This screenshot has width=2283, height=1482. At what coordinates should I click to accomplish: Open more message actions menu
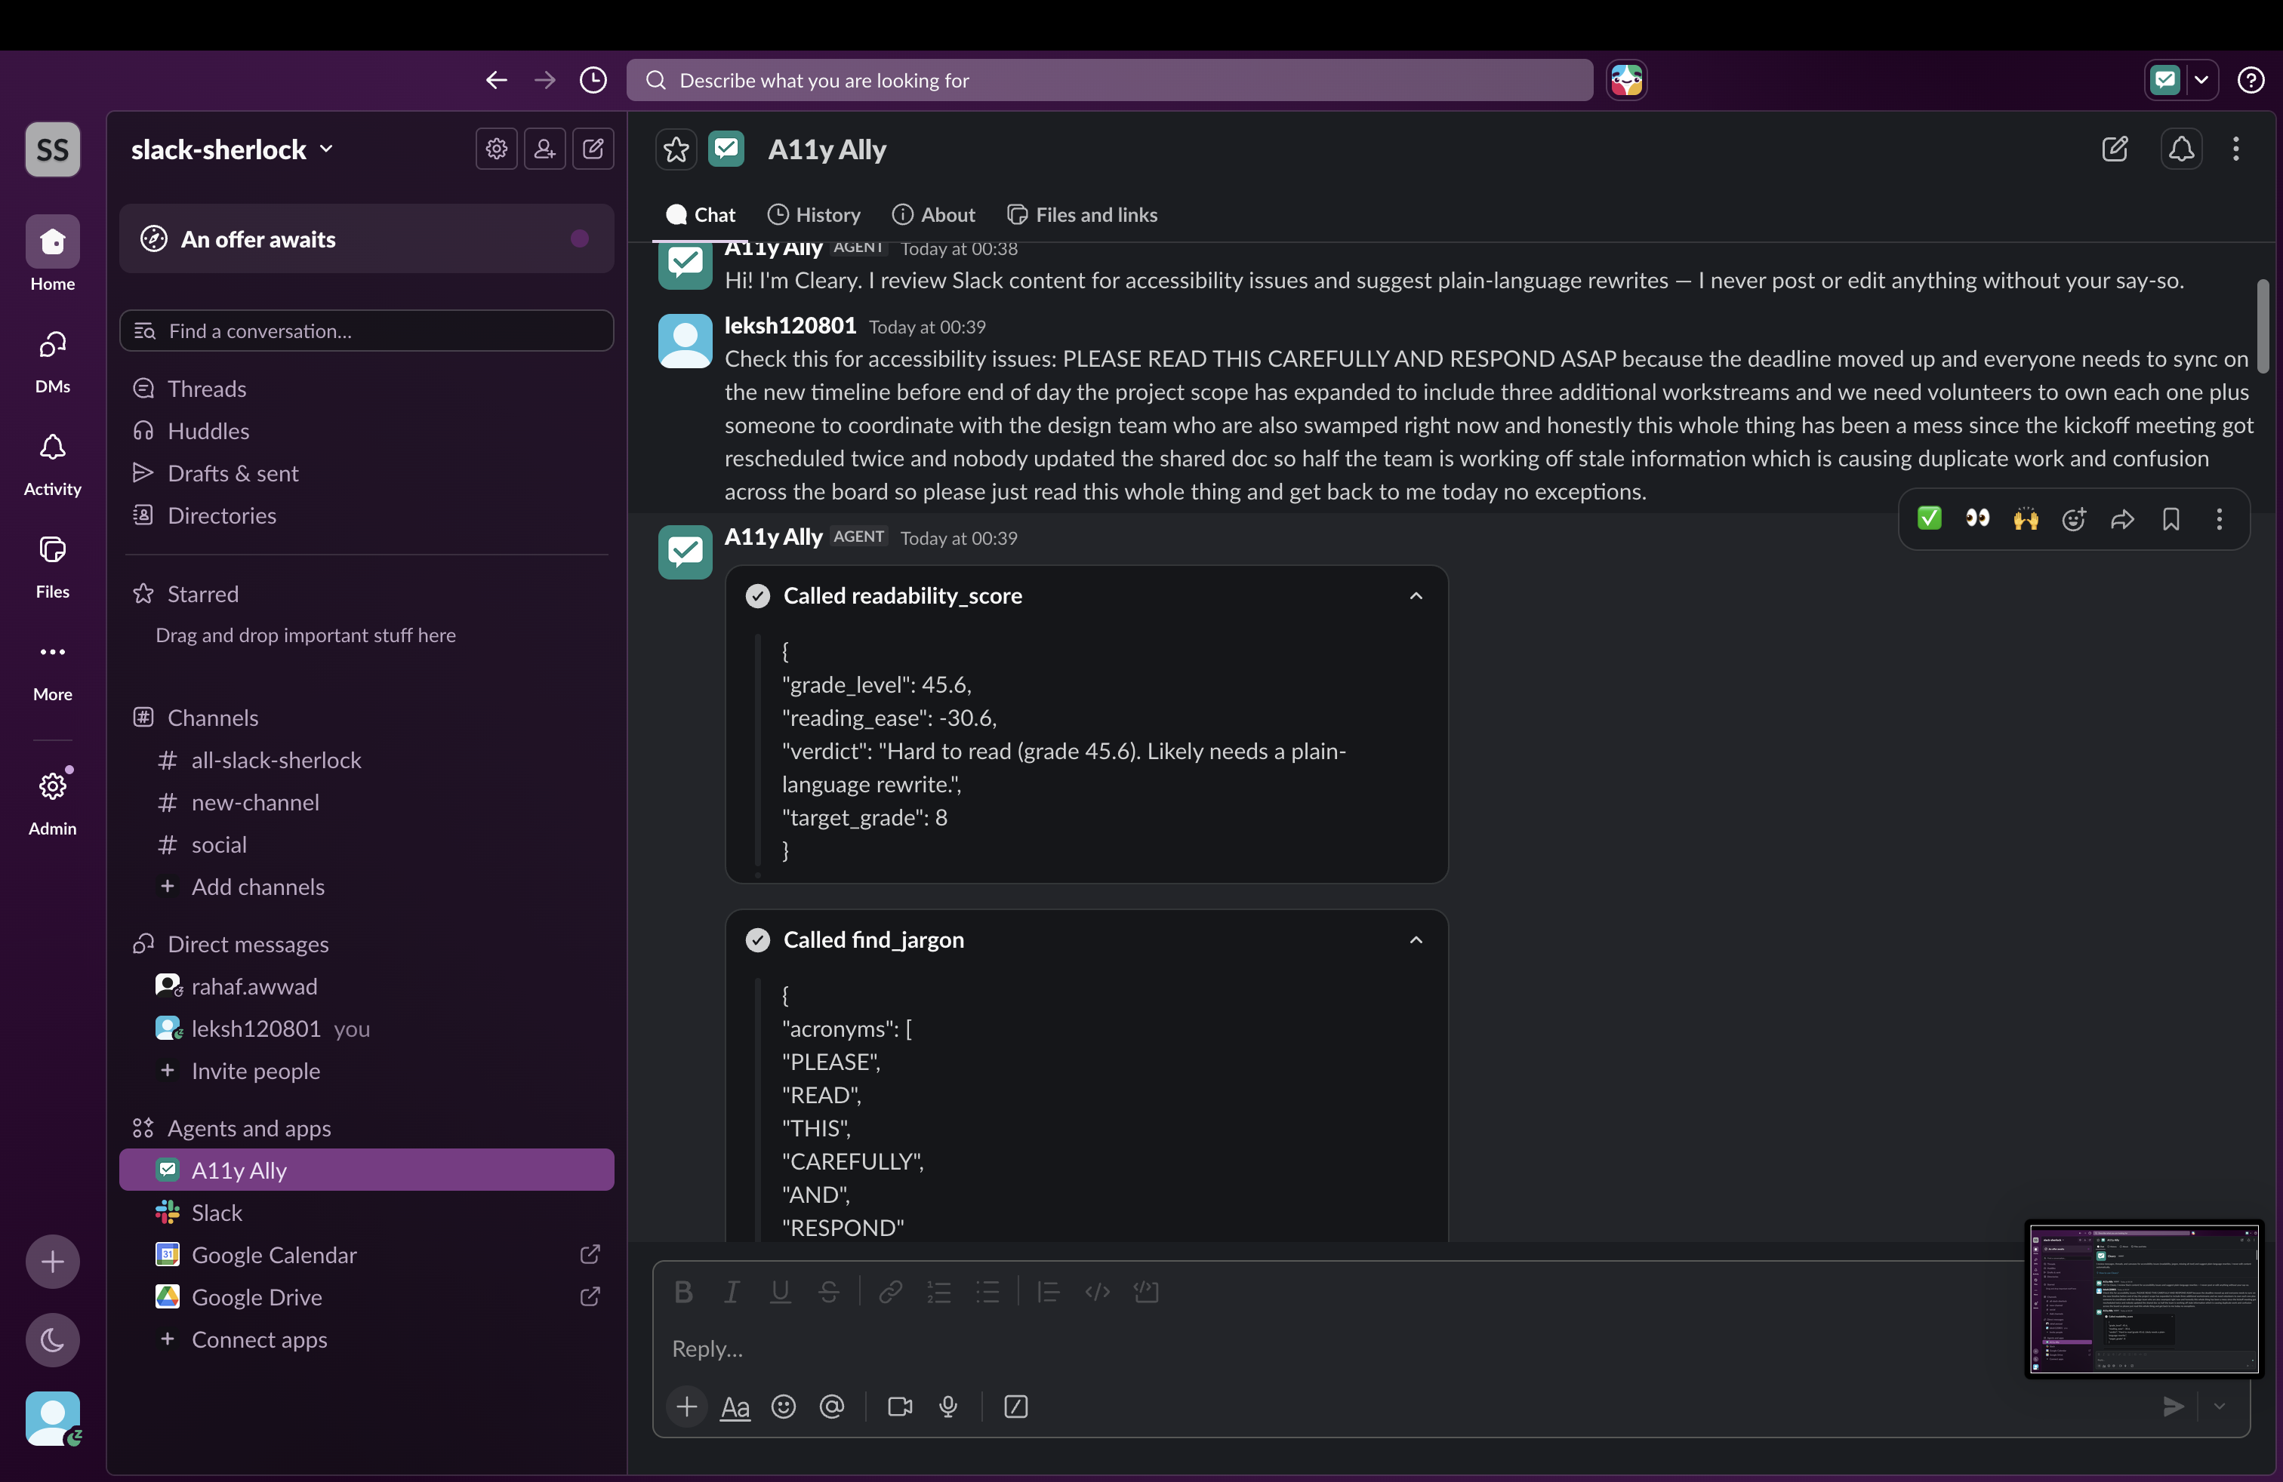pyautogui.click(x=2219, y=518)
